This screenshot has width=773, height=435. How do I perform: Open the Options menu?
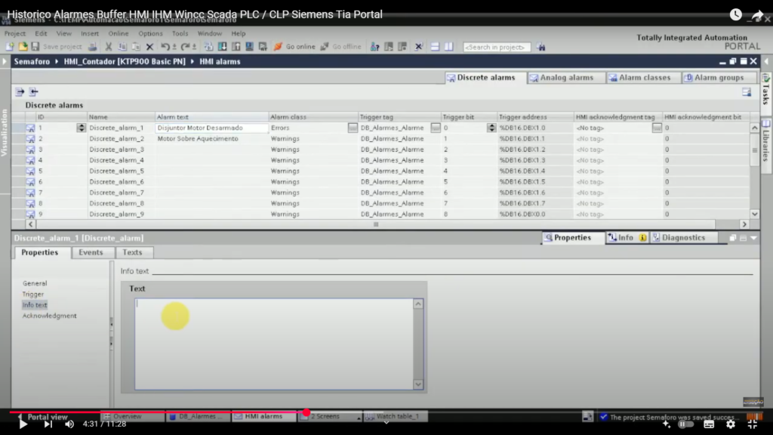150,33
